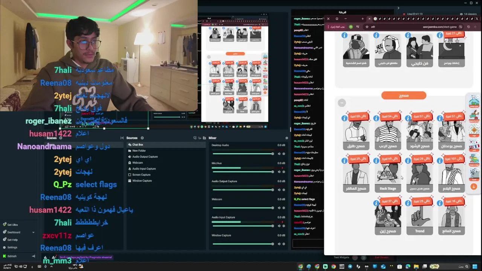
Task: Open Audio Output Capture mixer settings gear
Action: pyautogui.click(x=284, y=190)
